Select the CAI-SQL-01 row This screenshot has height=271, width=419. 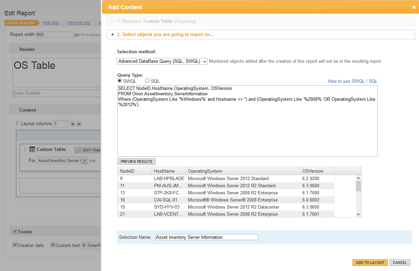pyautogui.click(x=226, y=200)
